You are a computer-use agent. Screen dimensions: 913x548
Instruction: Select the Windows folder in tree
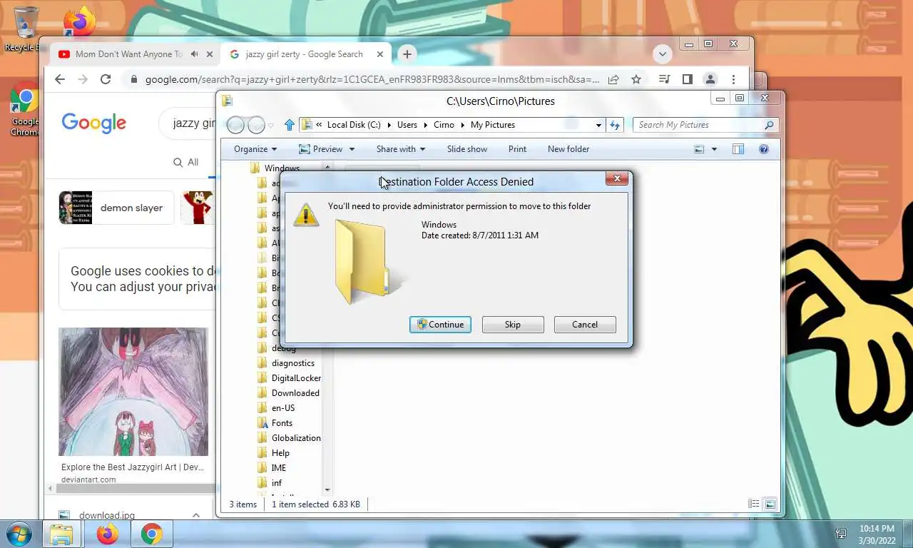pos(282,168)
